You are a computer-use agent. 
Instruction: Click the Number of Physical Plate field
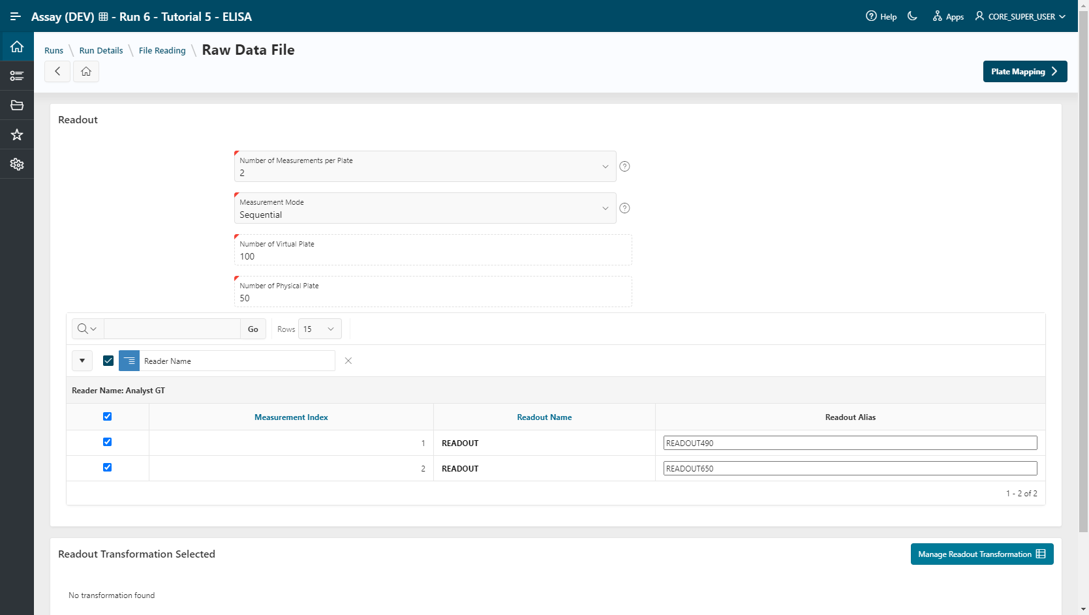[433, 292]
